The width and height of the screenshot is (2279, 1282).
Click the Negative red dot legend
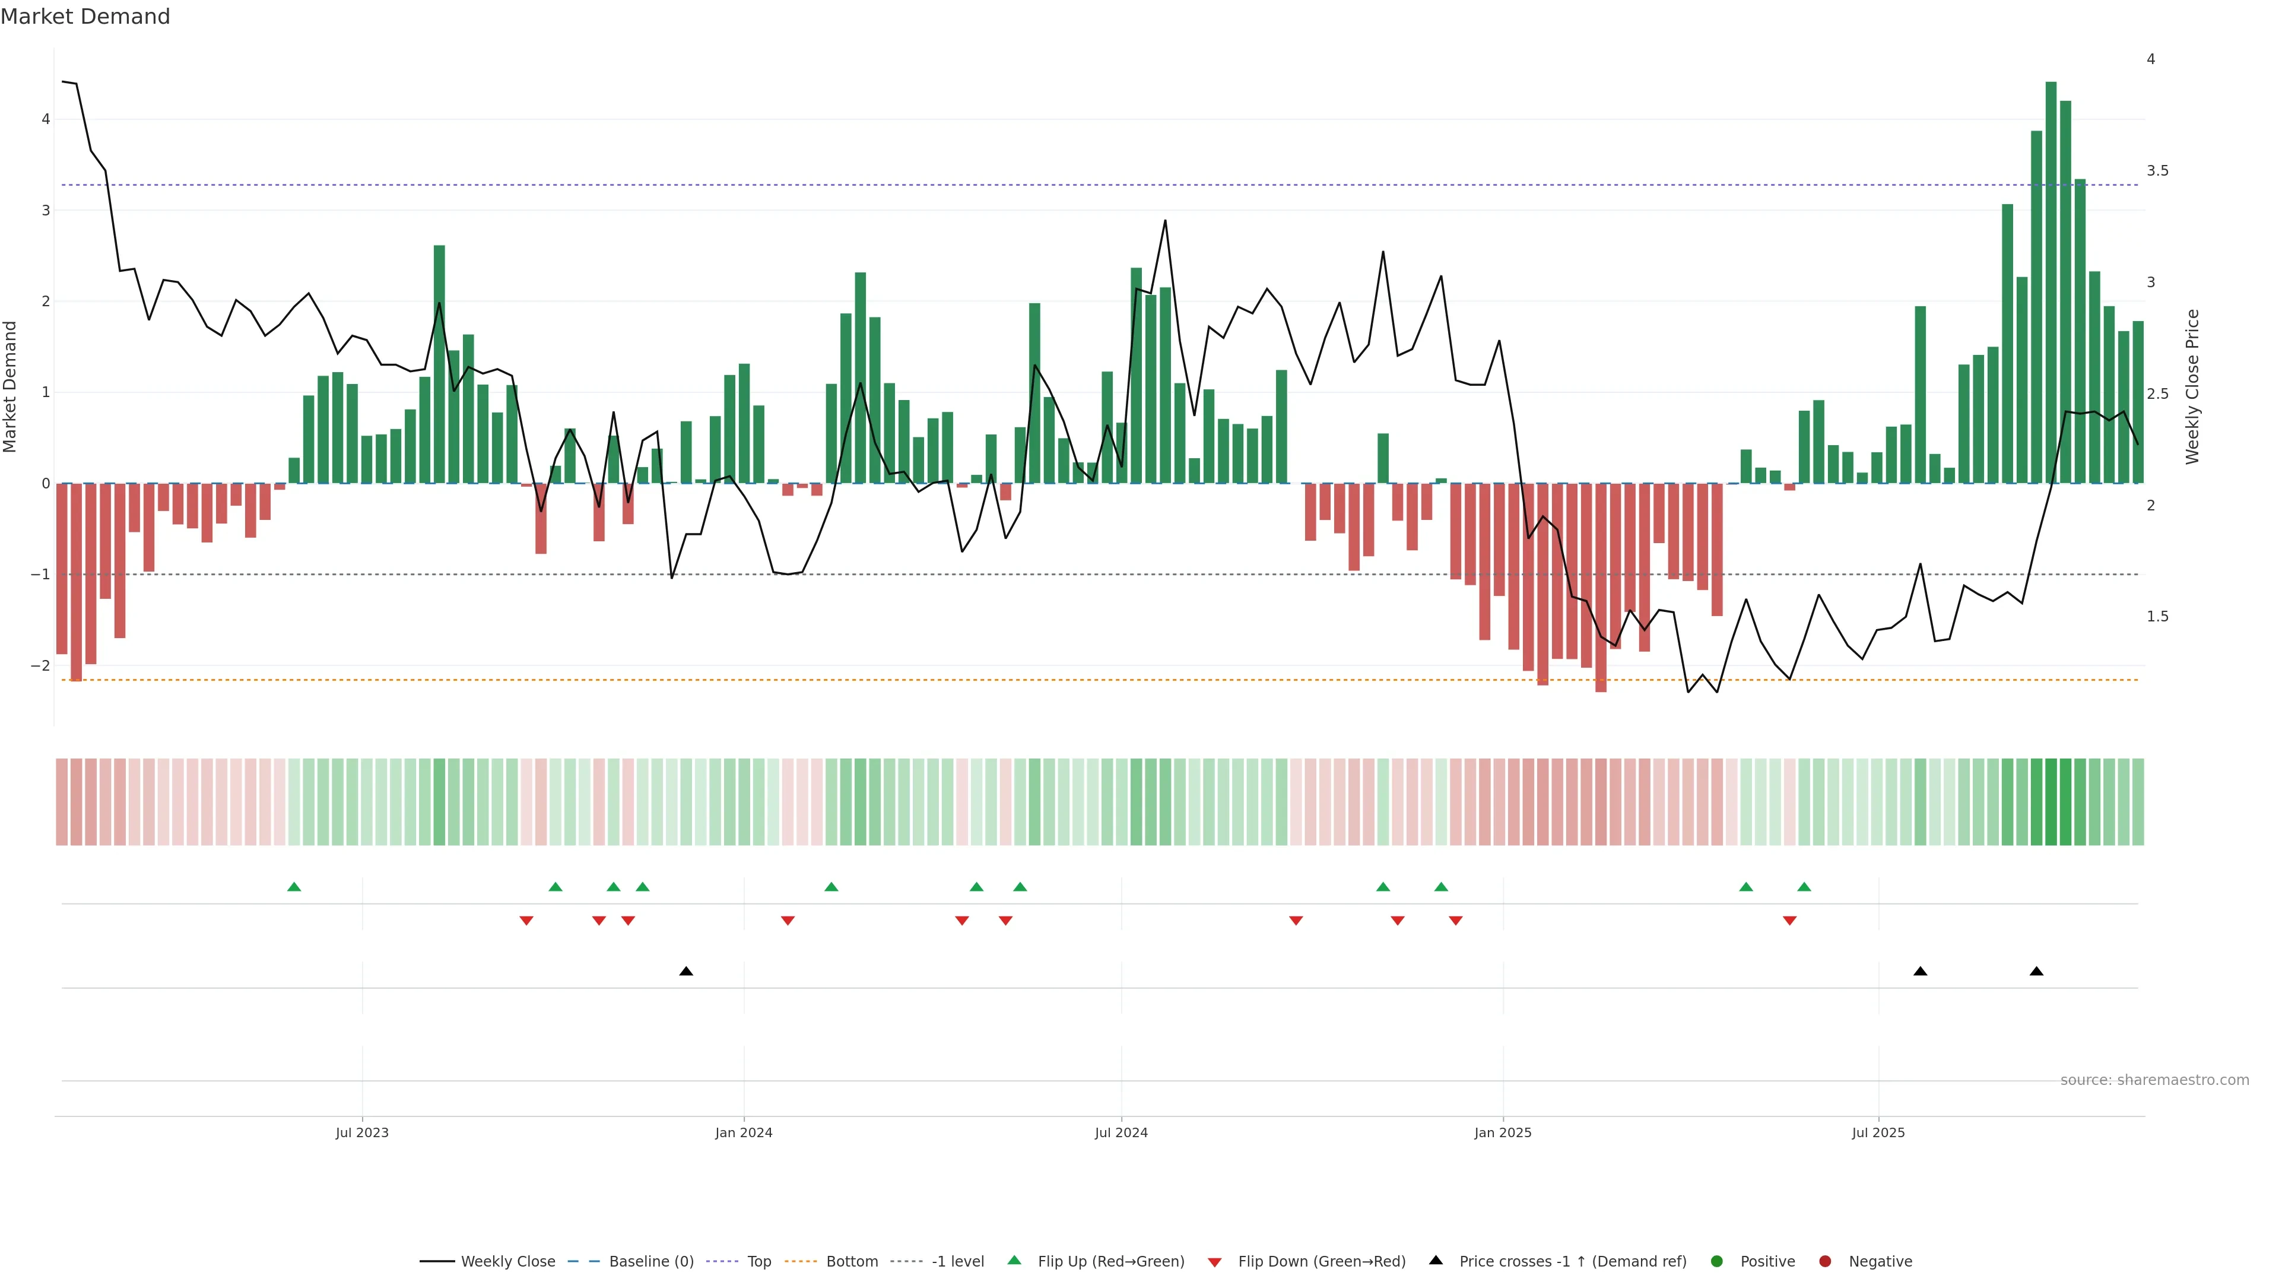(x=1825, y=1262)
